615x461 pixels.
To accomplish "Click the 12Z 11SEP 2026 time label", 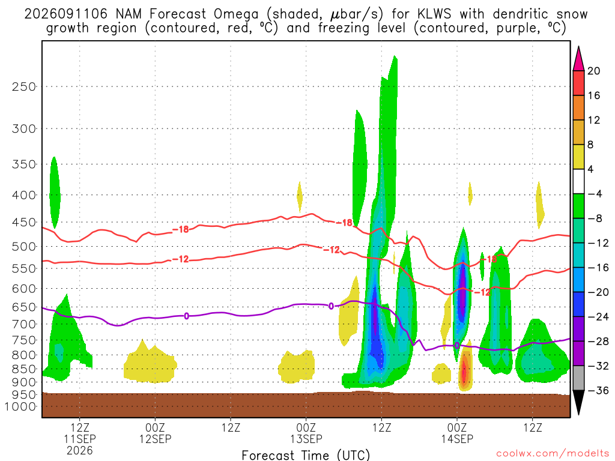I will coord(80,439).
